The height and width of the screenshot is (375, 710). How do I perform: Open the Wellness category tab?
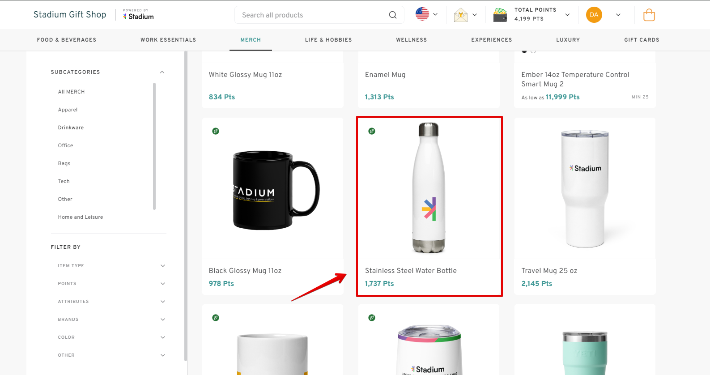[411, 40]
